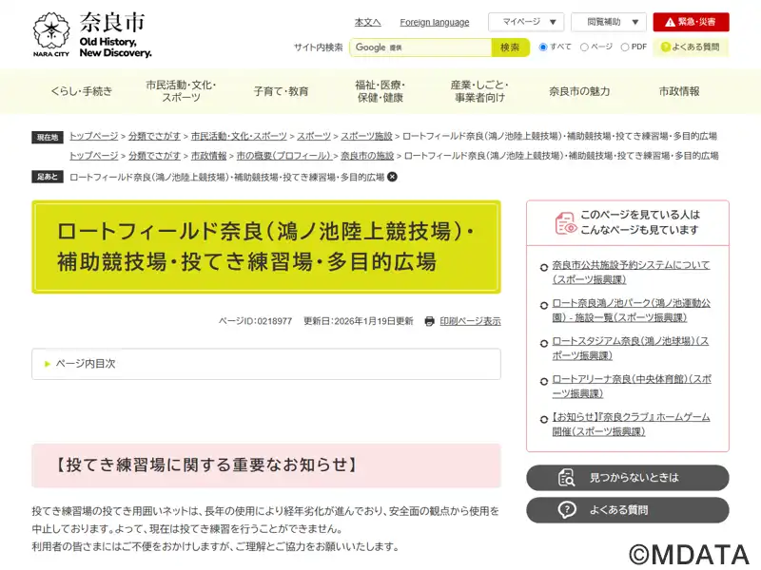
Task: Open the マイページ dropdown
Action: pyautogui.click(x=525, y=22)
